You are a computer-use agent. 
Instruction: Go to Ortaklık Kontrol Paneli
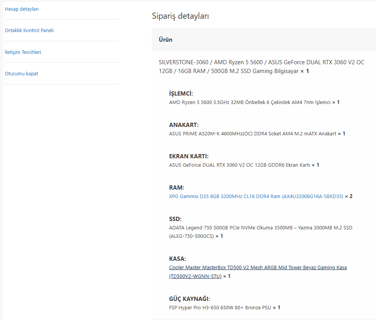pyautogui.click(x=29, y=31)
